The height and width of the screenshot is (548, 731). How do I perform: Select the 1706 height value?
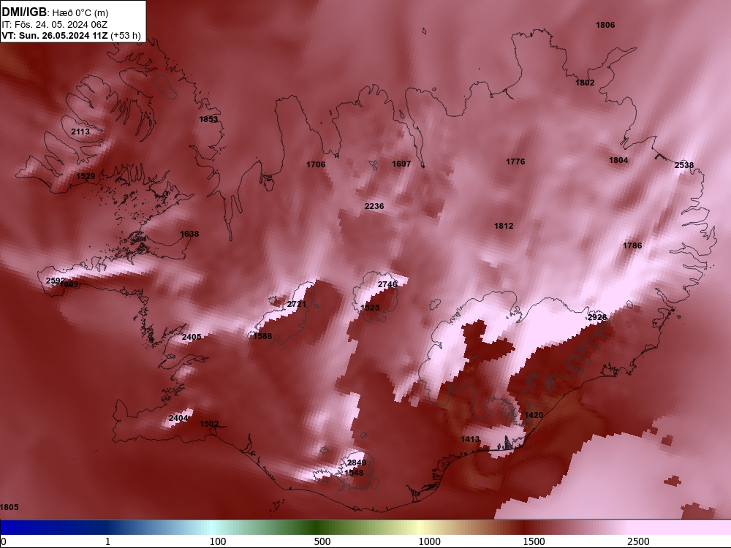click(x=316, y=164)
